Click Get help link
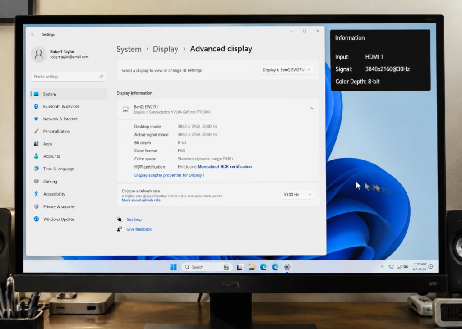 pos(134,219)
